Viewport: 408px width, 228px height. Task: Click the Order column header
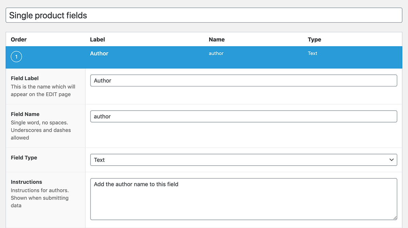[19, 39]
